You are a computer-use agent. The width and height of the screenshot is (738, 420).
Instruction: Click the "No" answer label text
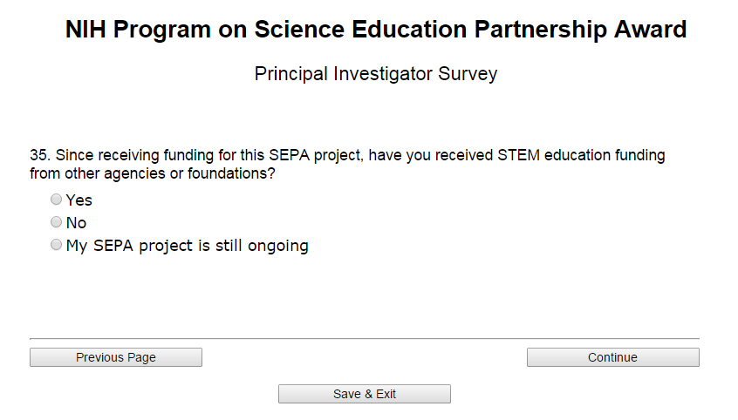click(x=77, y=223)
